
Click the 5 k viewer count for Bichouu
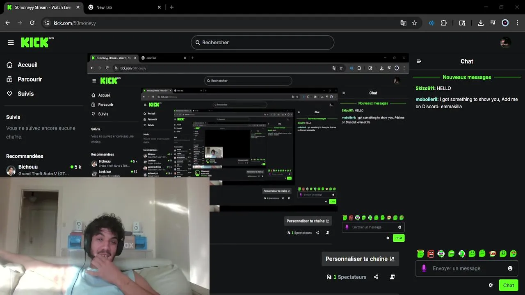76,167
